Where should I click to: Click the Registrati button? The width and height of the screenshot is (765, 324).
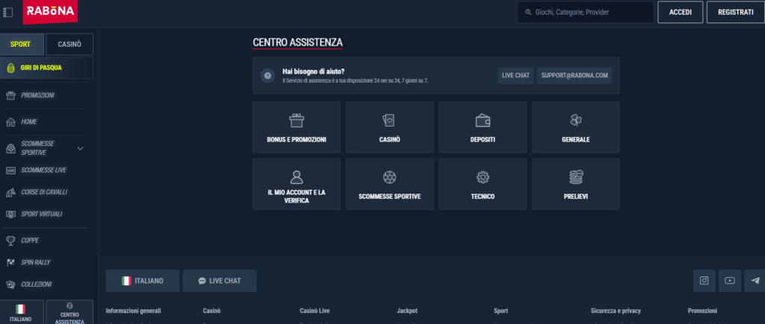736,12
